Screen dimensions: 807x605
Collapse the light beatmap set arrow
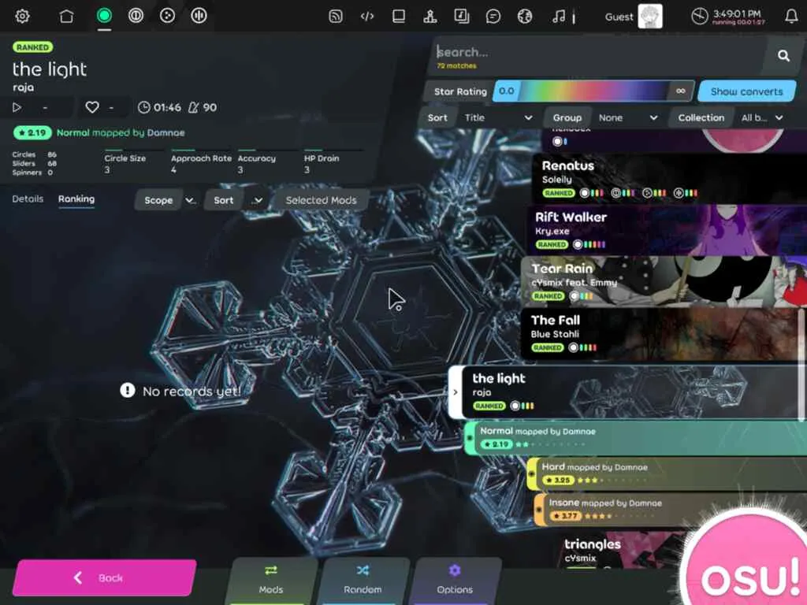coord(456,392)
